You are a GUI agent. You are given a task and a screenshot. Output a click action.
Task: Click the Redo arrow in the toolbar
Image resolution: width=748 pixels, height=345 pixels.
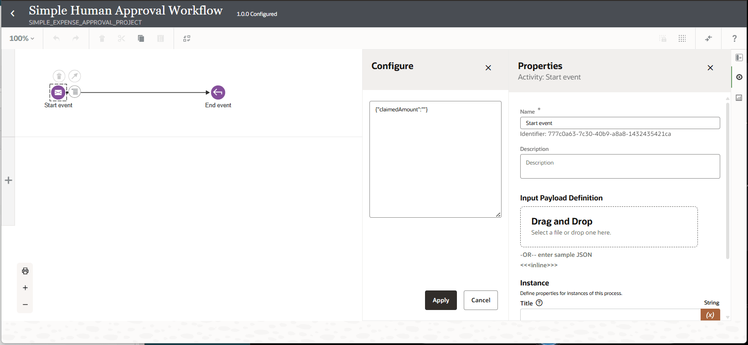pos(76,39)
